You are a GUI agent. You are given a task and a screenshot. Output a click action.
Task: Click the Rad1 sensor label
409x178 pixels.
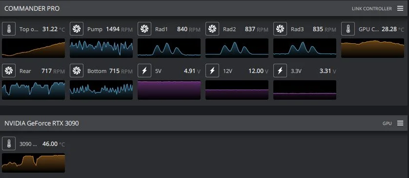(x=162, y=29)
